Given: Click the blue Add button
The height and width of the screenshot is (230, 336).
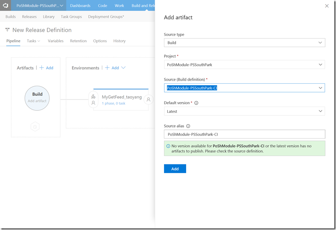Looking at the screenshot, I should (x=175, y=169).
